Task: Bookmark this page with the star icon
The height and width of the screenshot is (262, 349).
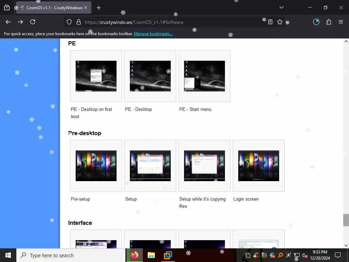Action: coord(280,22)
